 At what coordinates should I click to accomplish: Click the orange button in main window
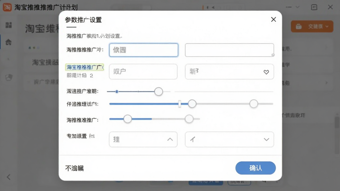pyautogui.click(x=312, y=27)
